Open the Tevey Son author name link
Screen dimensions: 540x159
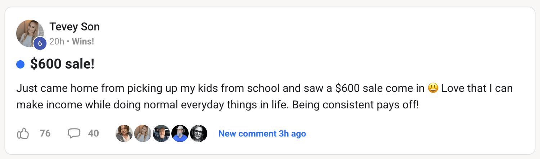click(75, 27)
